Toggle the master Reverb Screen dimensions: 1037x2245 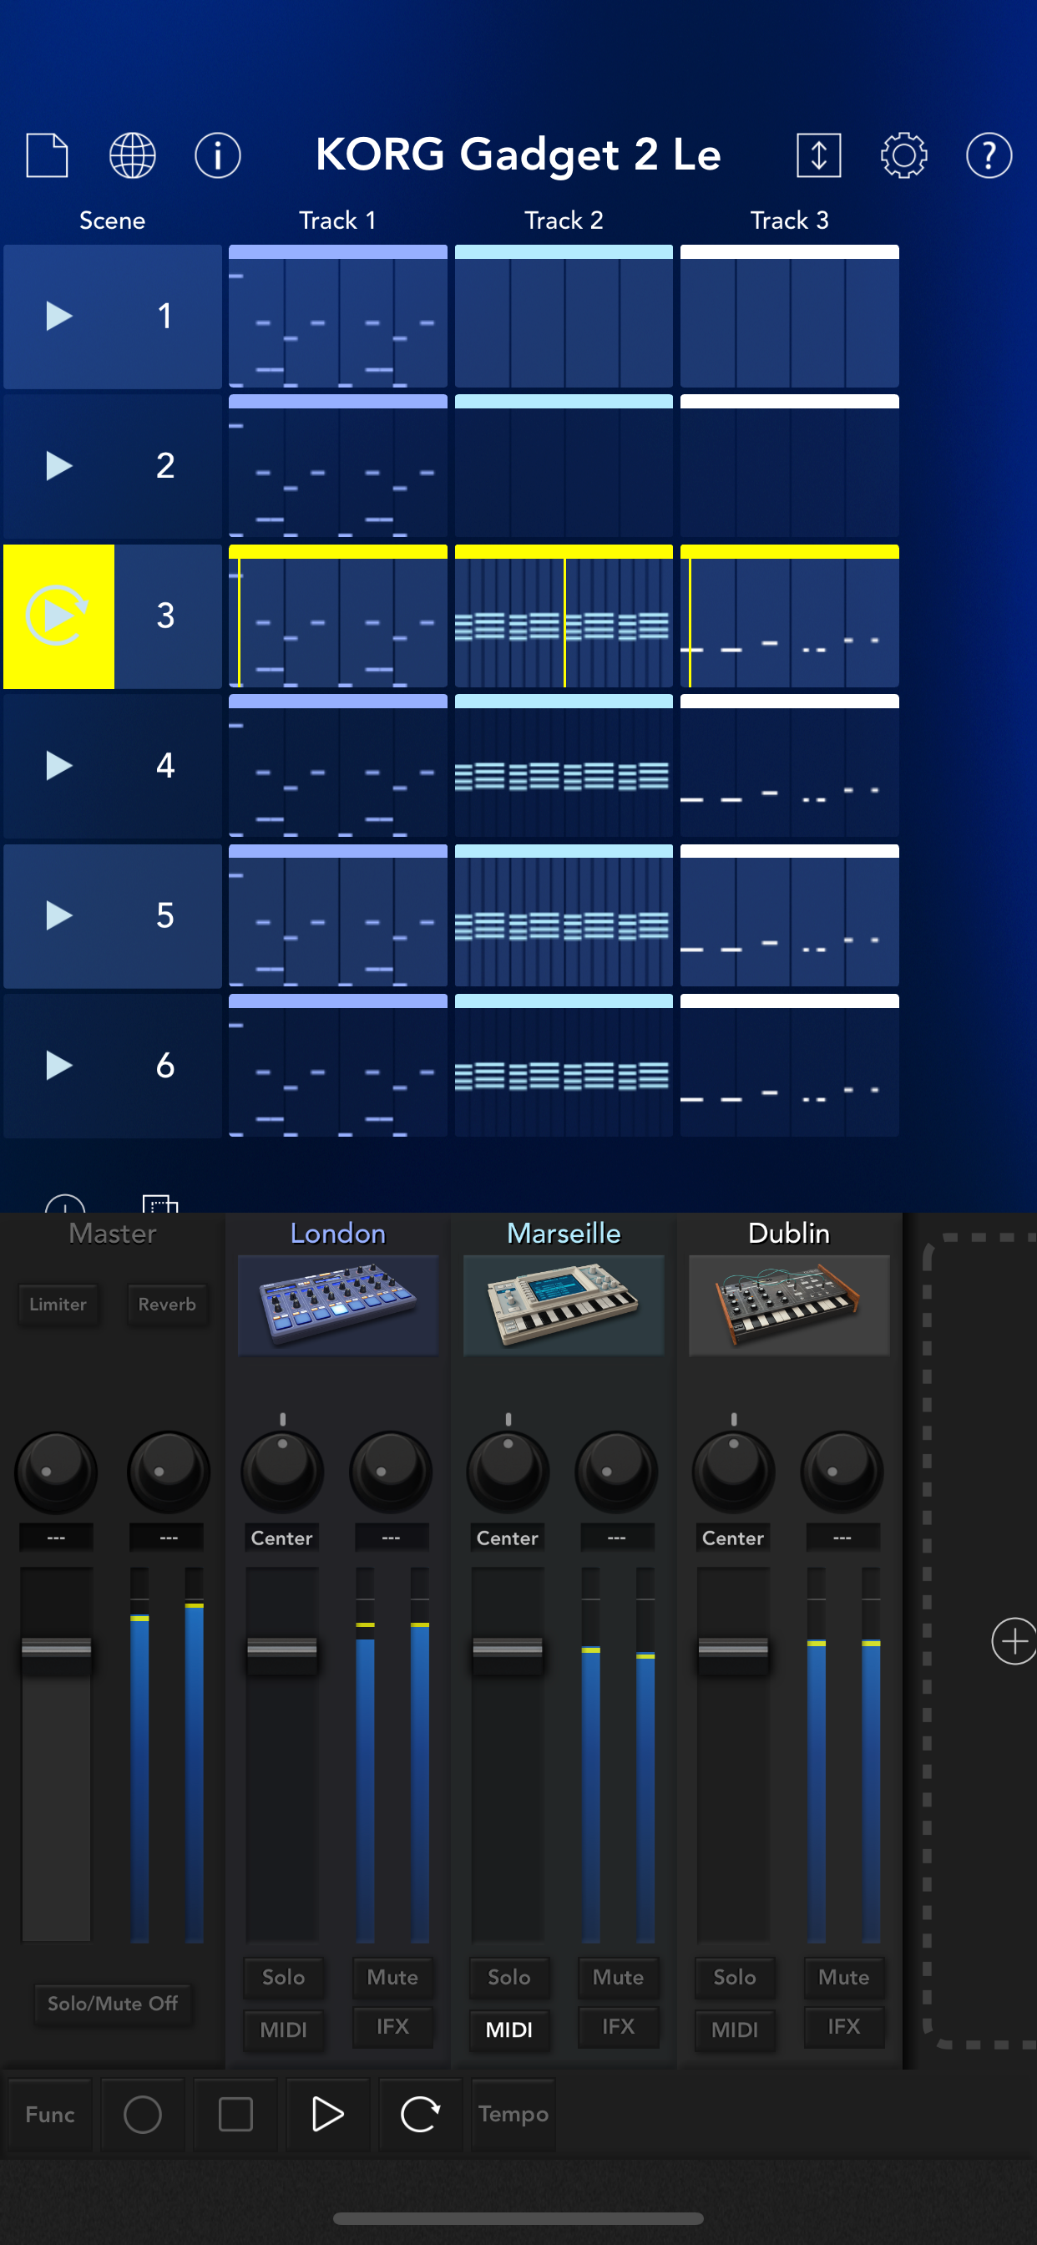click(x=167, y=1304)
